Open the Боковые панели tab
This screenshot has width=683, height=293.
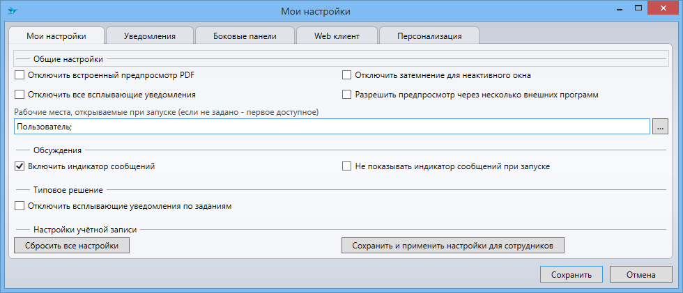[x=245, y=36]
